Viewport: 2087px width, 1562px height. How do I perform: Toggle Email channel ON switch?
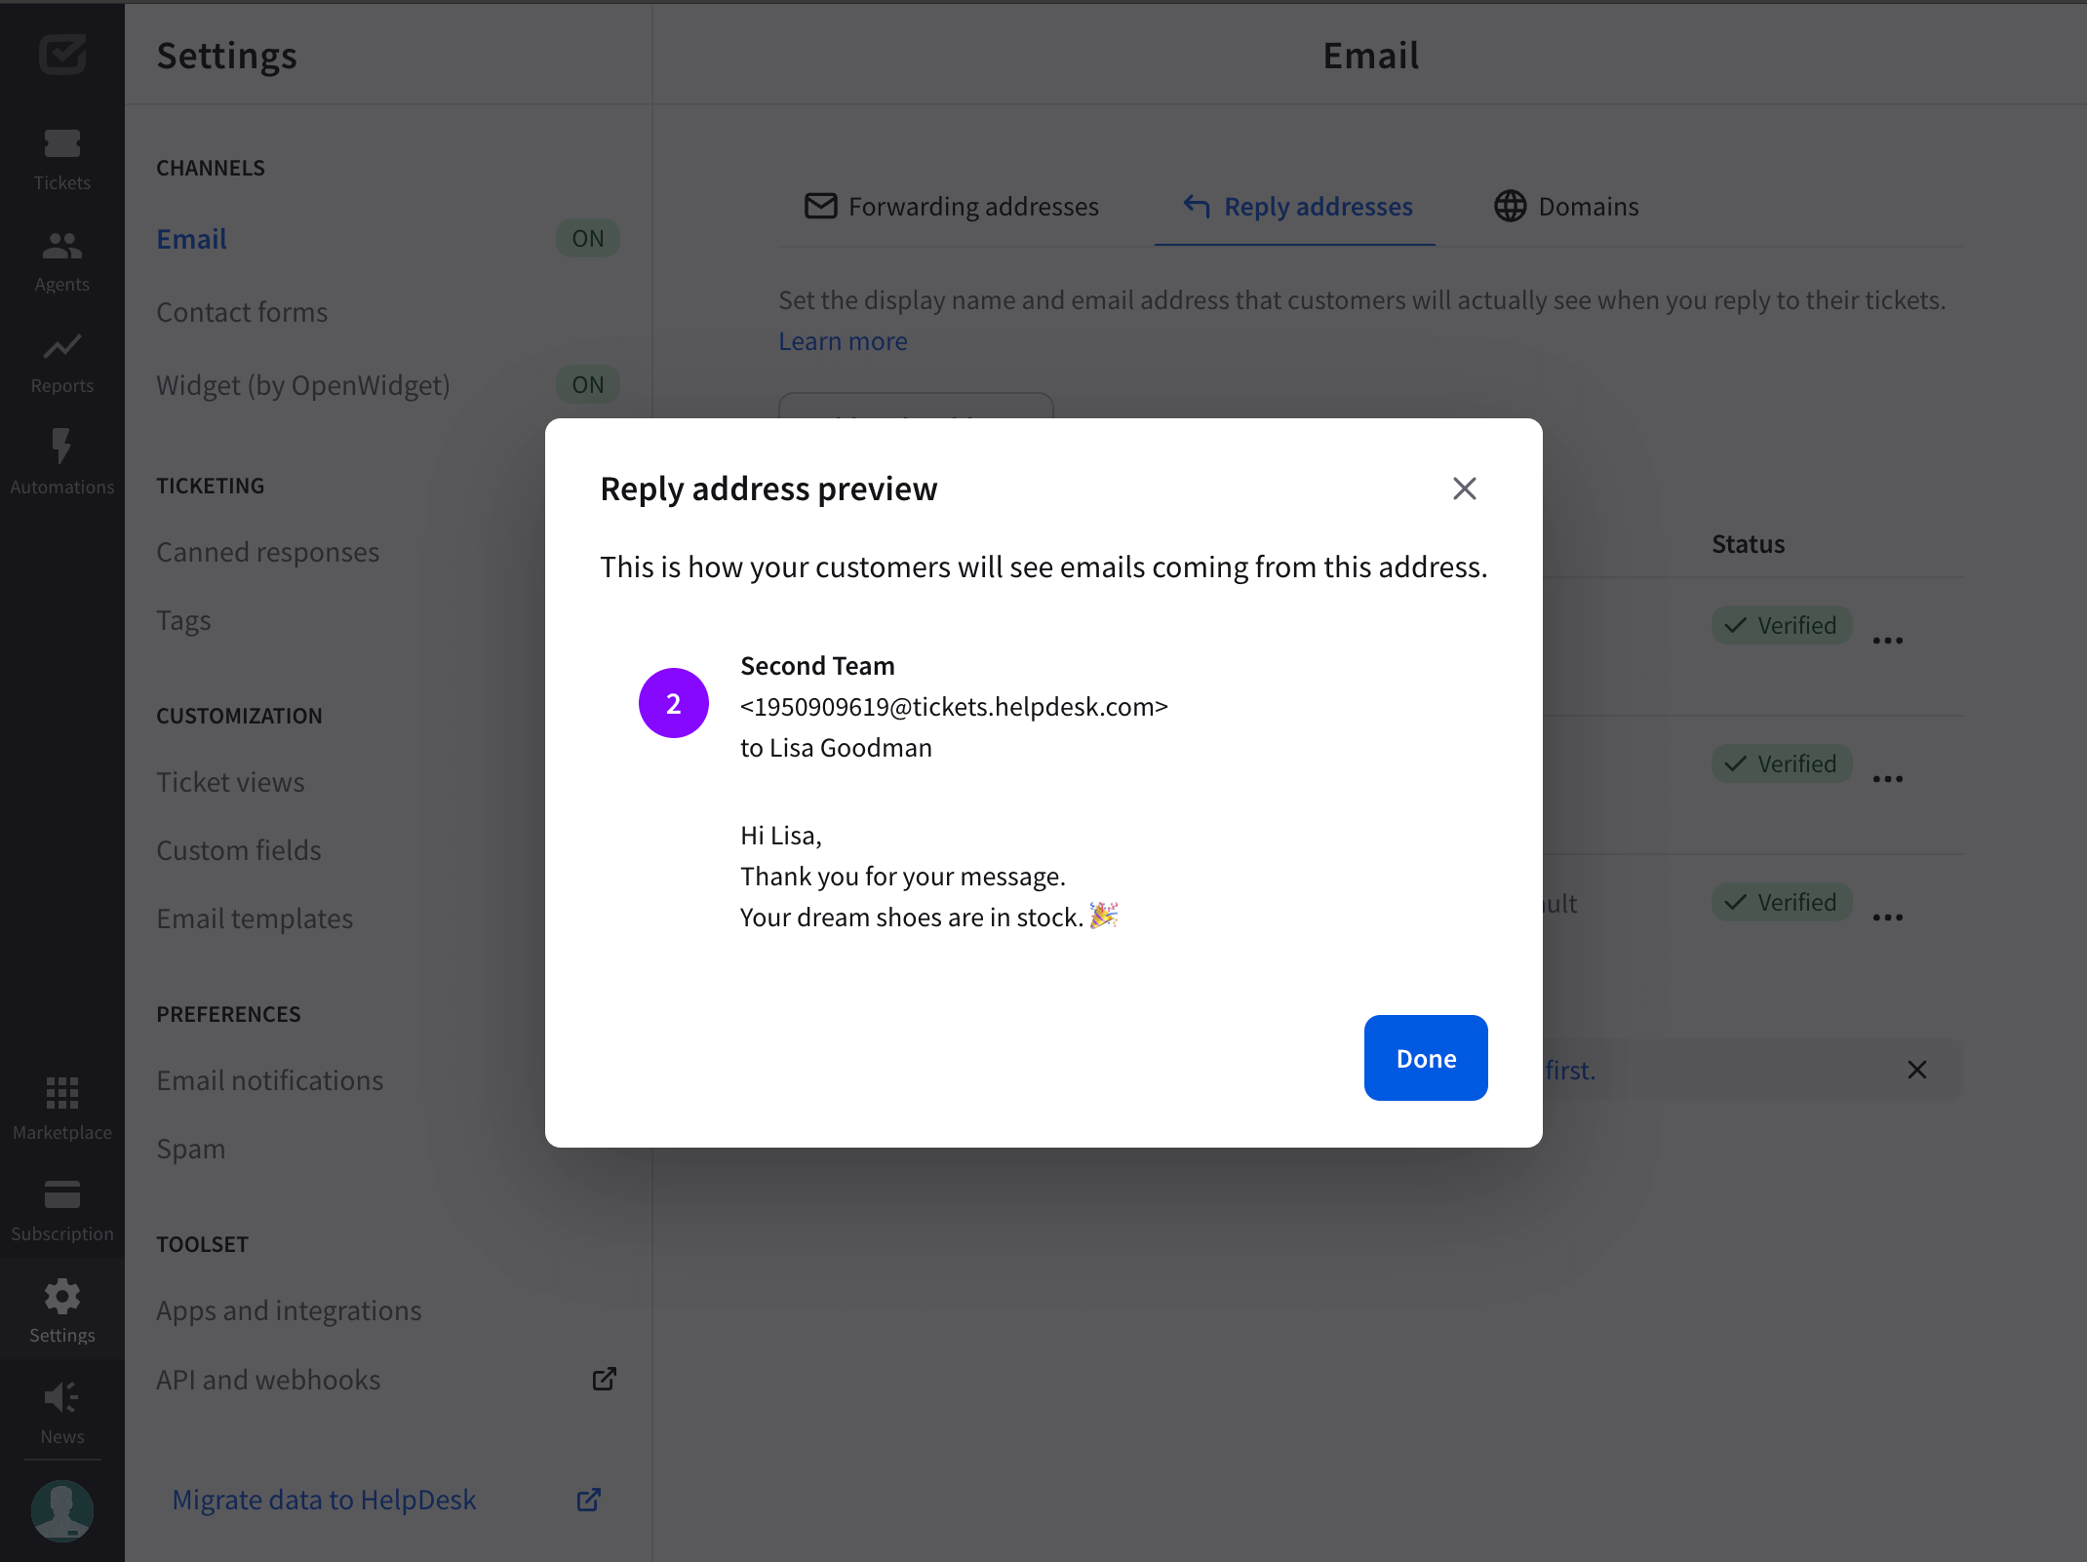point(587,238)
